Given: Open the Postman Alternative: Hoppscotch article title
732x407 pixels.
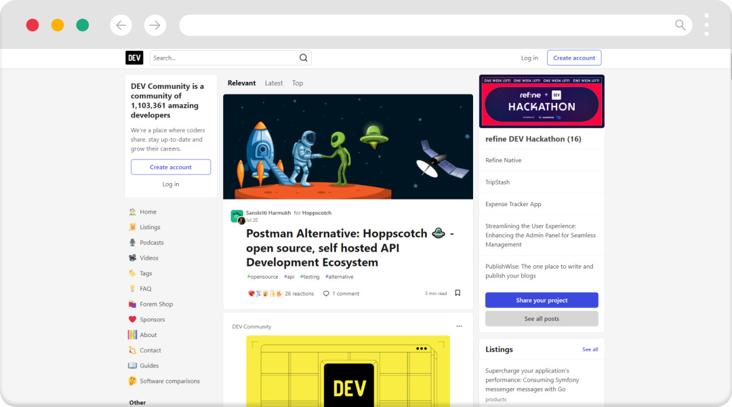Looking at the screenshot, I should point(350,248).
